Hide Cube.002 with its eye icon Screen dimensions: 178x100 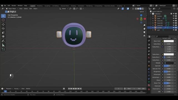coord(174,23)
